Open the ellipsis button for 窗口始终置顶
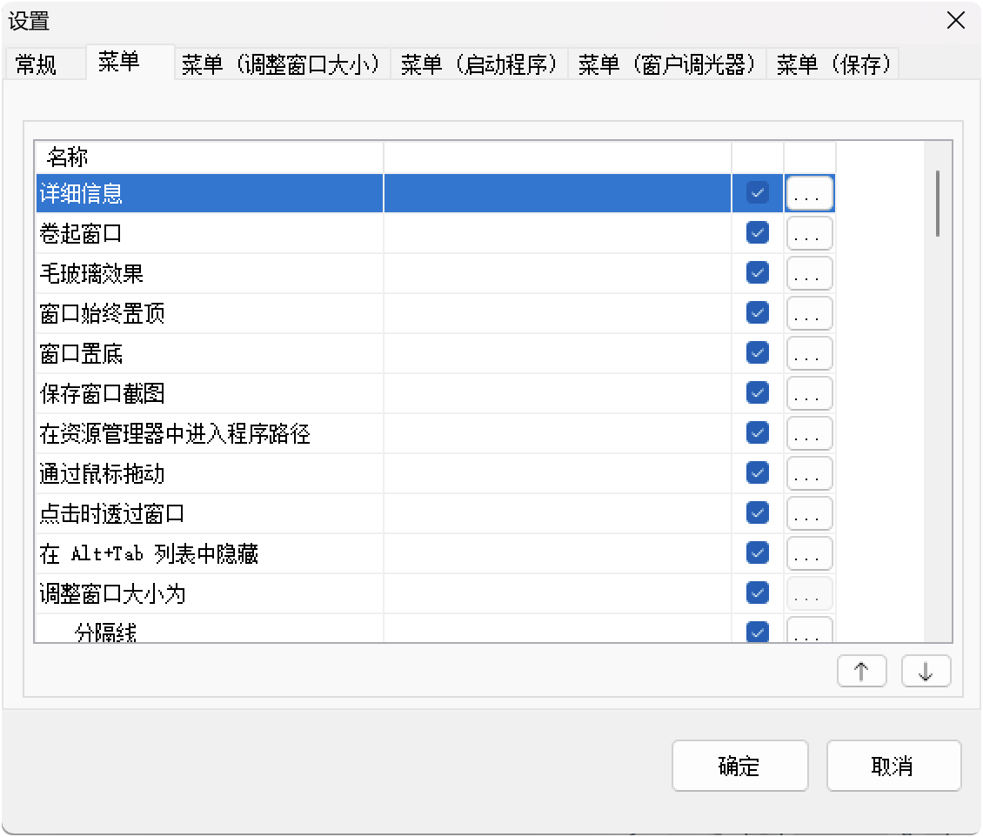The width and height of the screenshot is (983, 837). (809, 313)
